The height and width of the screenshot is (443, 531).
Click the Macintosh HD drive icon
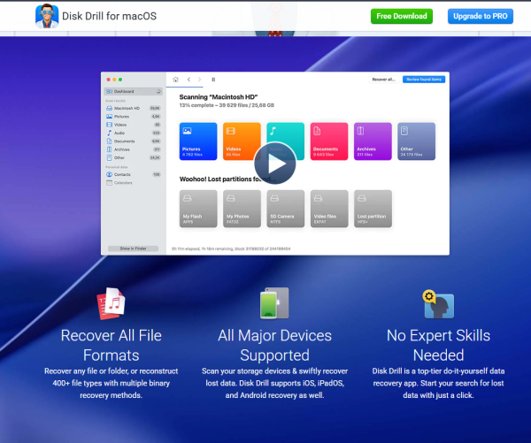pos(109,108)
